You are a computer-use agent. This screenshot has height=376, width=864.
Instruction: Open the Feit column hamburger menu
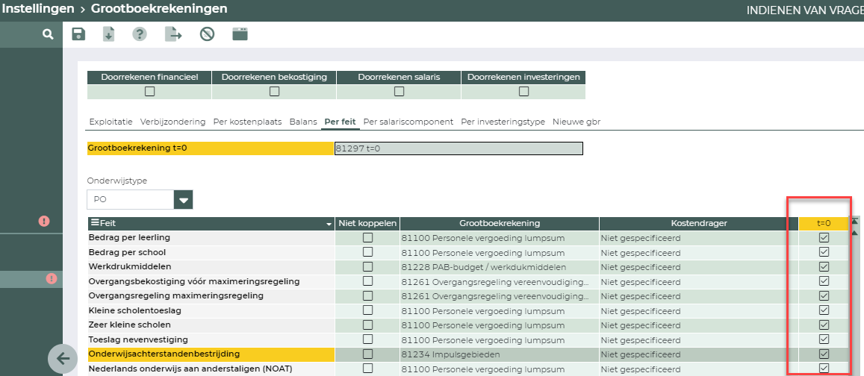coord(95,223)
